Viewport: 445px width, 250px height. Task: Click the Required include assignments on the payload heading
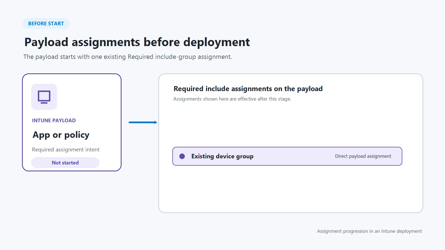pyautogui.click(x=248, y=89)
